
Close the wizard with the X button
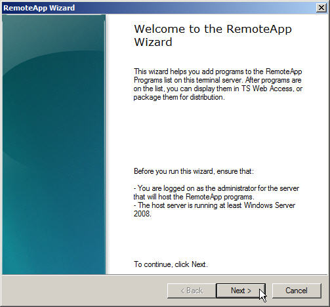(321, 8)
